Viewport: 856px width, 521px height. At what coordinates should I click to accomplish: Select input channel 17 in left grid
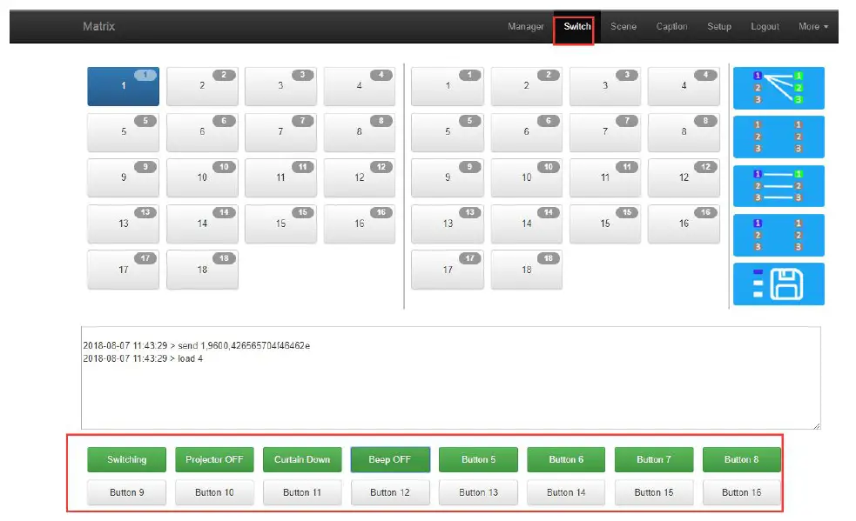(124, 270)
